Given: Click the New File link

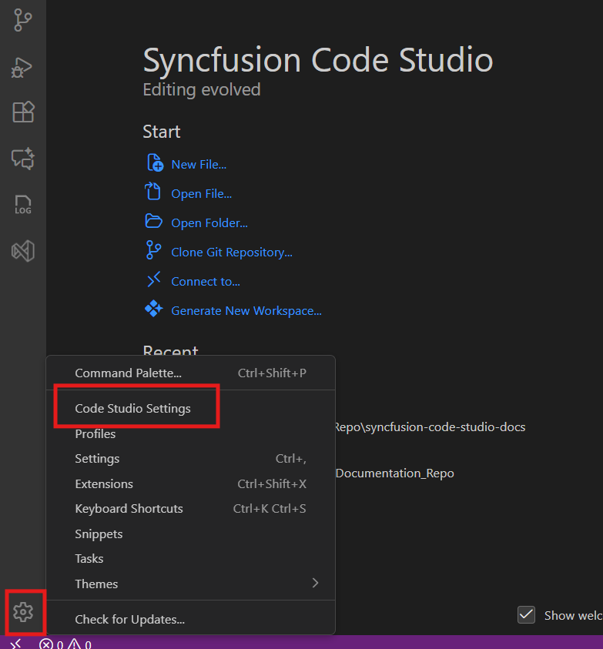Looking at the screenshot, I should pos(199,164).
